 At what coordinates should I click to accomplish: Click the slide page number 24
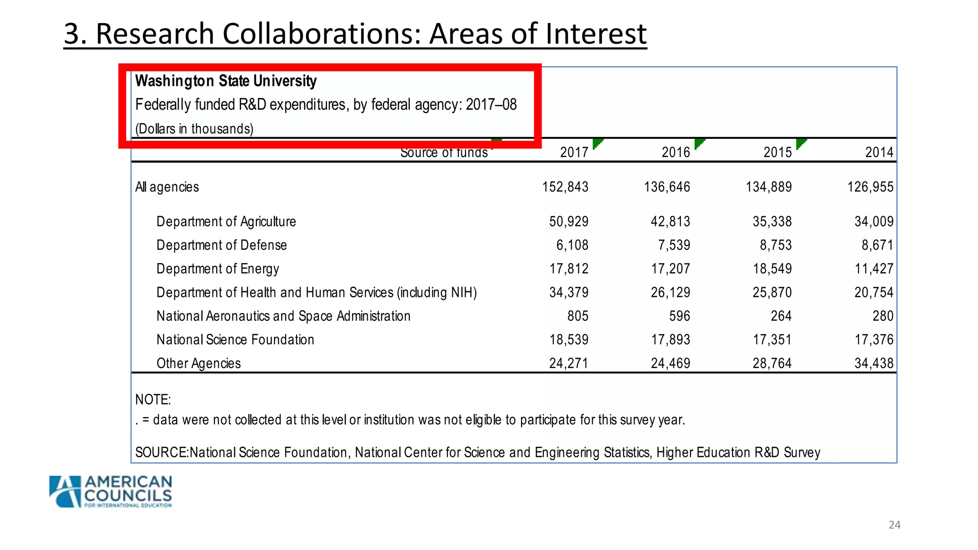894,525
